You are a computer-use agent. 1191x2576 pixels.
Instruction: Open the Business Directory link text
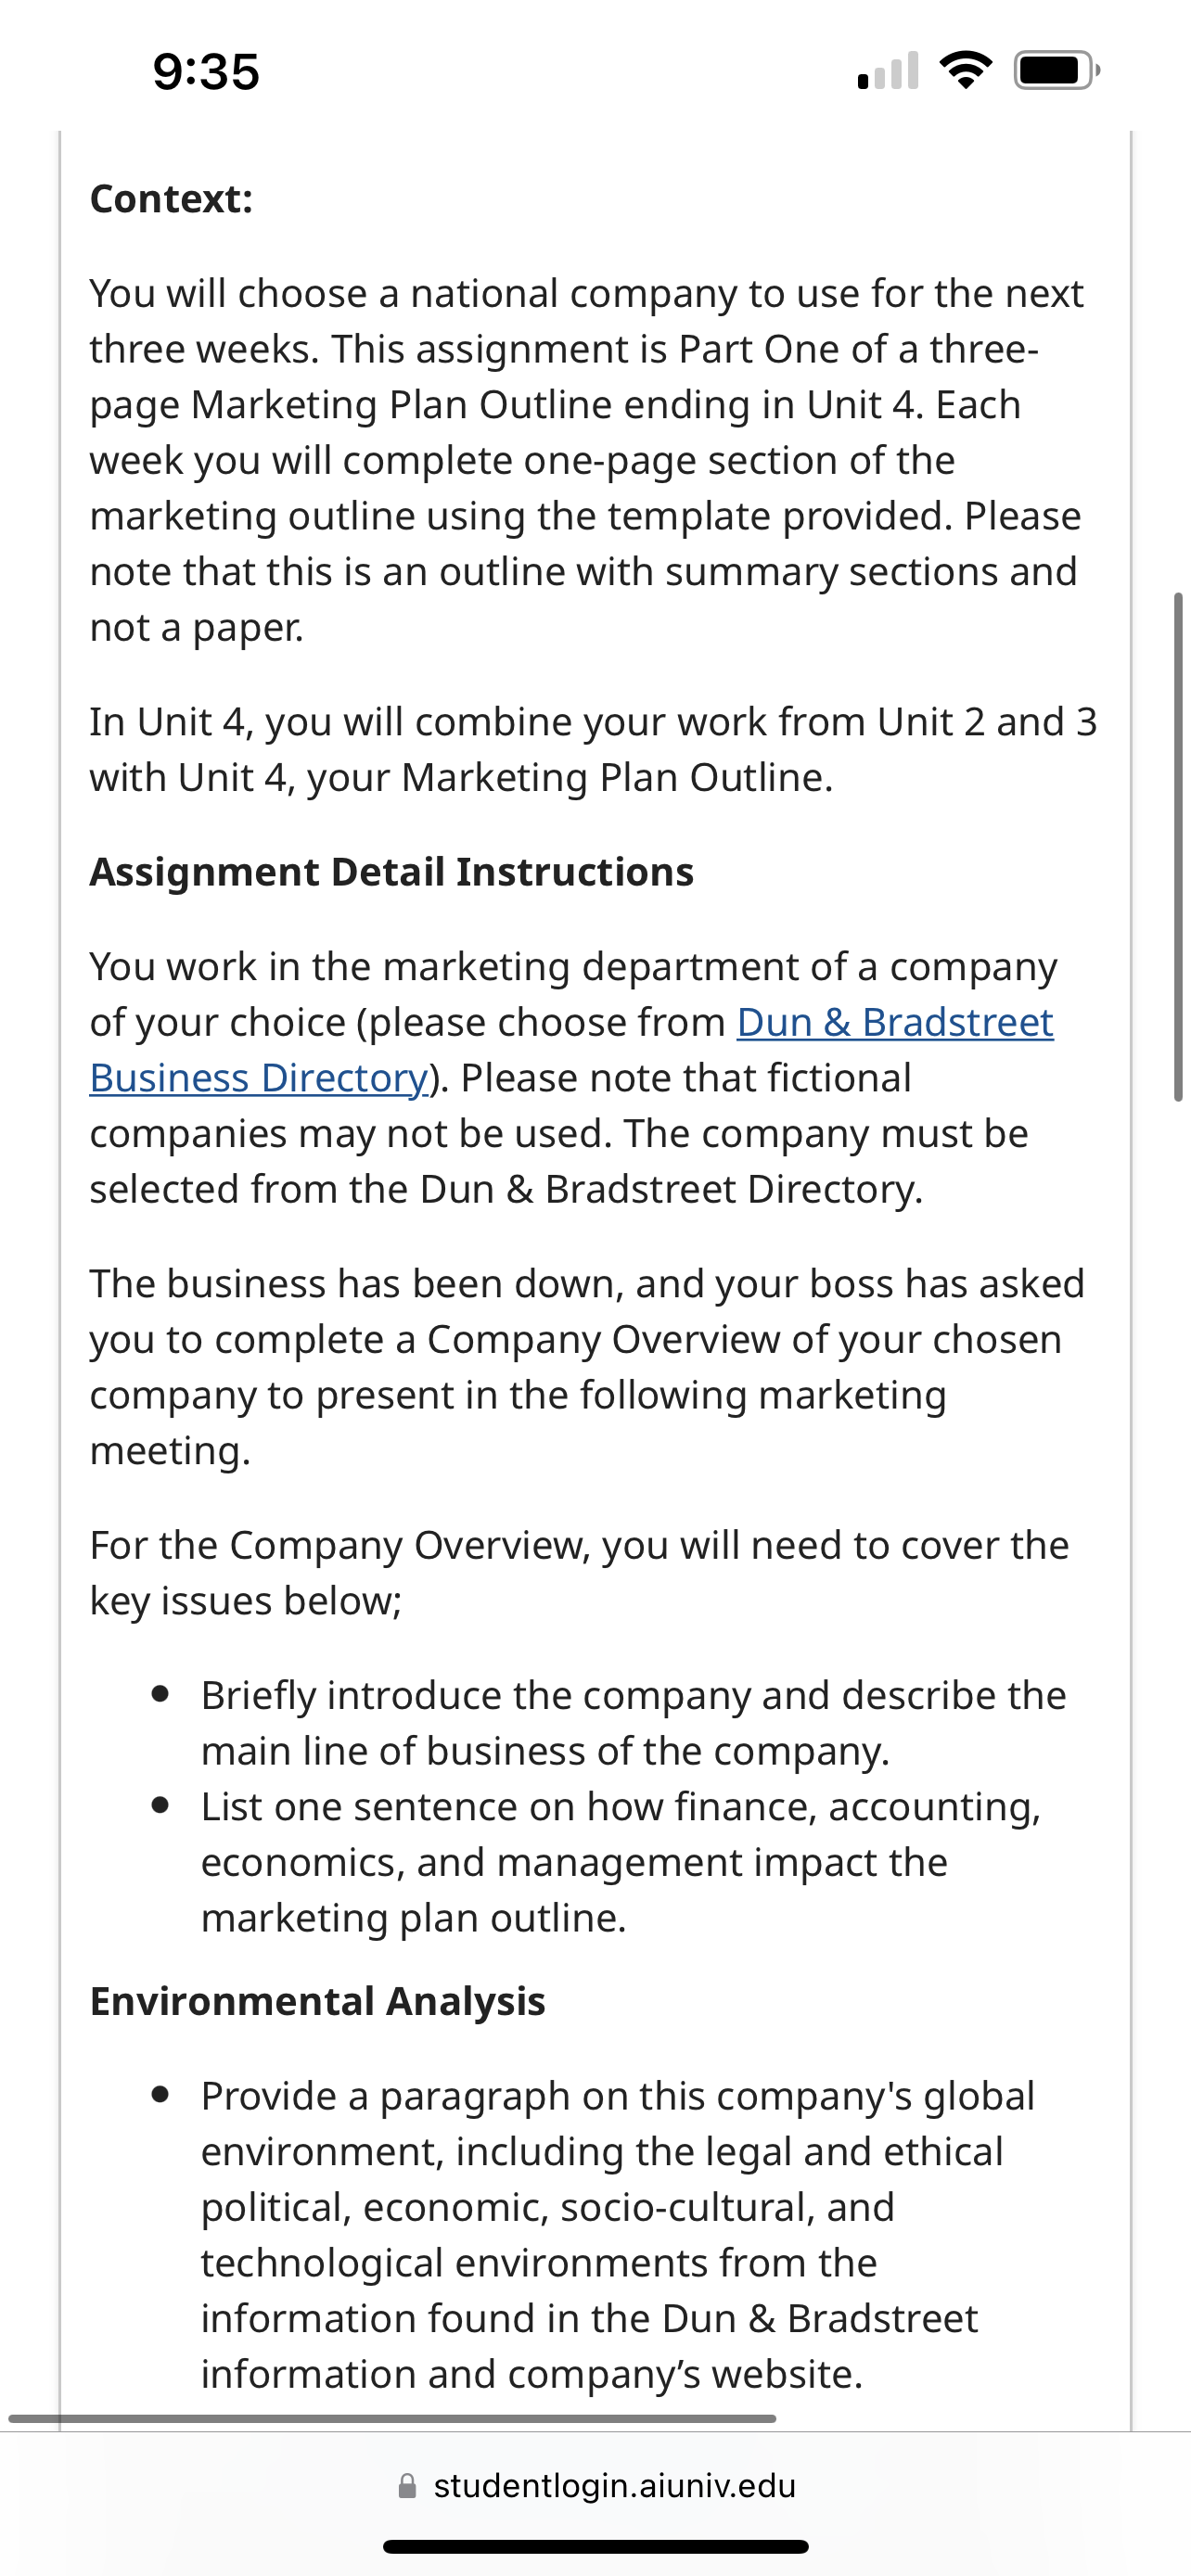[x=259, y=1078]
